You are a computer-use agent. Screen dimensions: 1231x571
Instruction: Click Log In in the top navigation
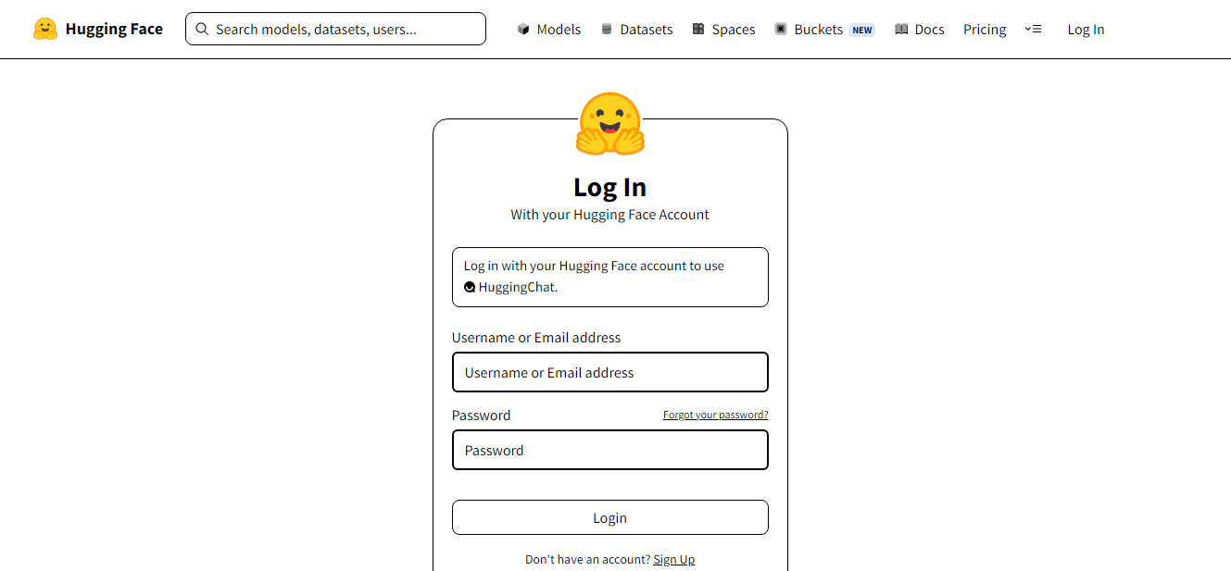(x=1086, y=30)
